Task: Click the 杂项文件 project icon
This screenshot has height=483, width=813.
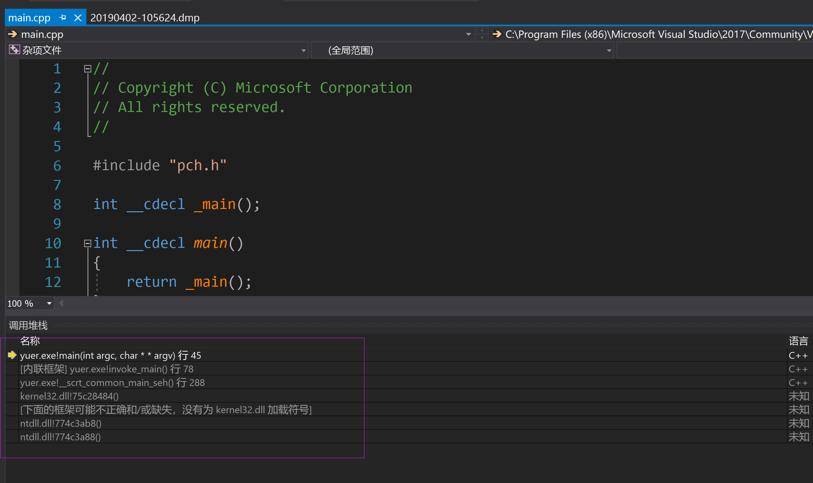Action: 14,50
